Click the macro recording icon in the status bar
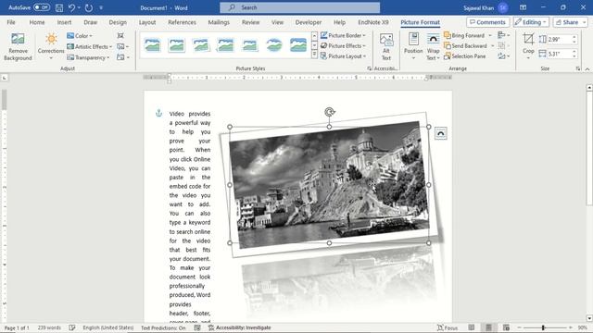 (x=197, y=327)
